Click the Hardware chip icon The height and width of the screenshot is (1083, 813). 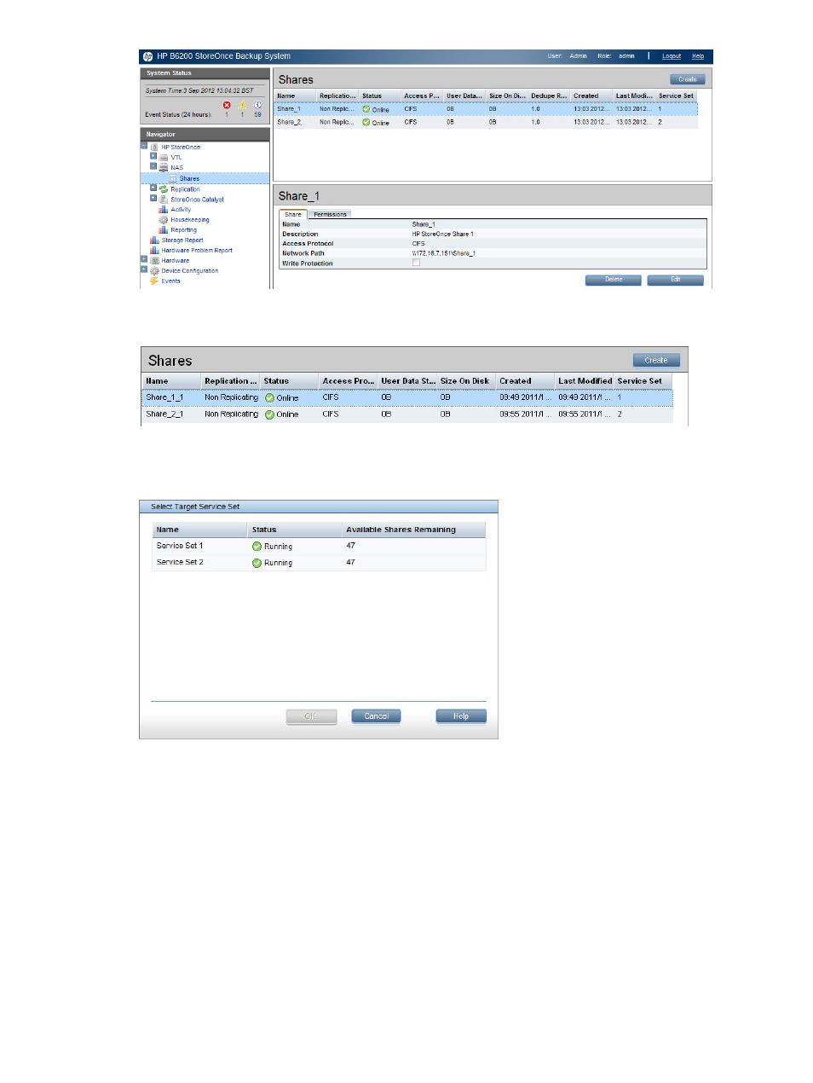(x=154, y=261)
